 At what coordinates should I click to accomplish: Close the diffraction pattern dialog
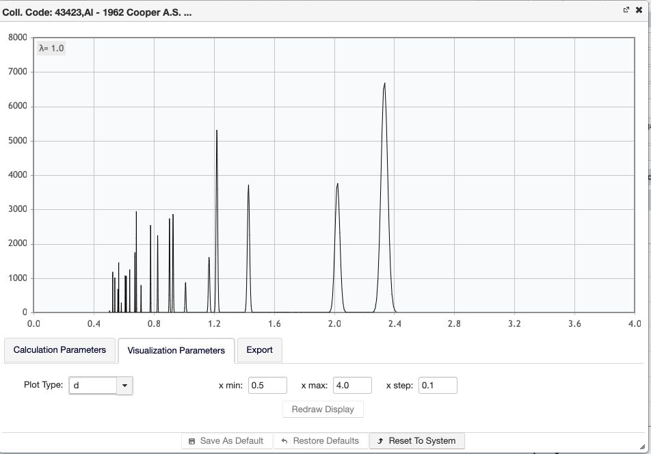pos(639,10)
